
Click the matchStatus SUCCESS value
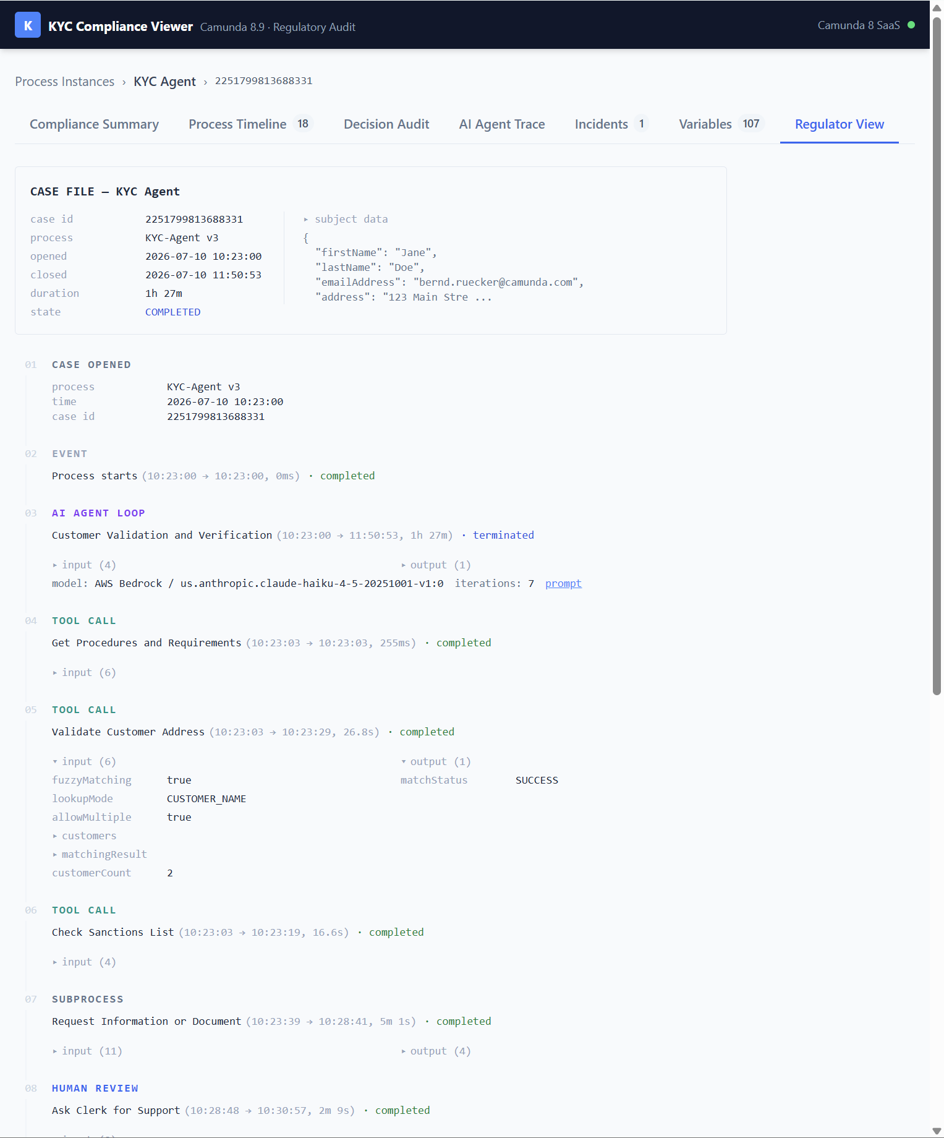tap(537, 780)
